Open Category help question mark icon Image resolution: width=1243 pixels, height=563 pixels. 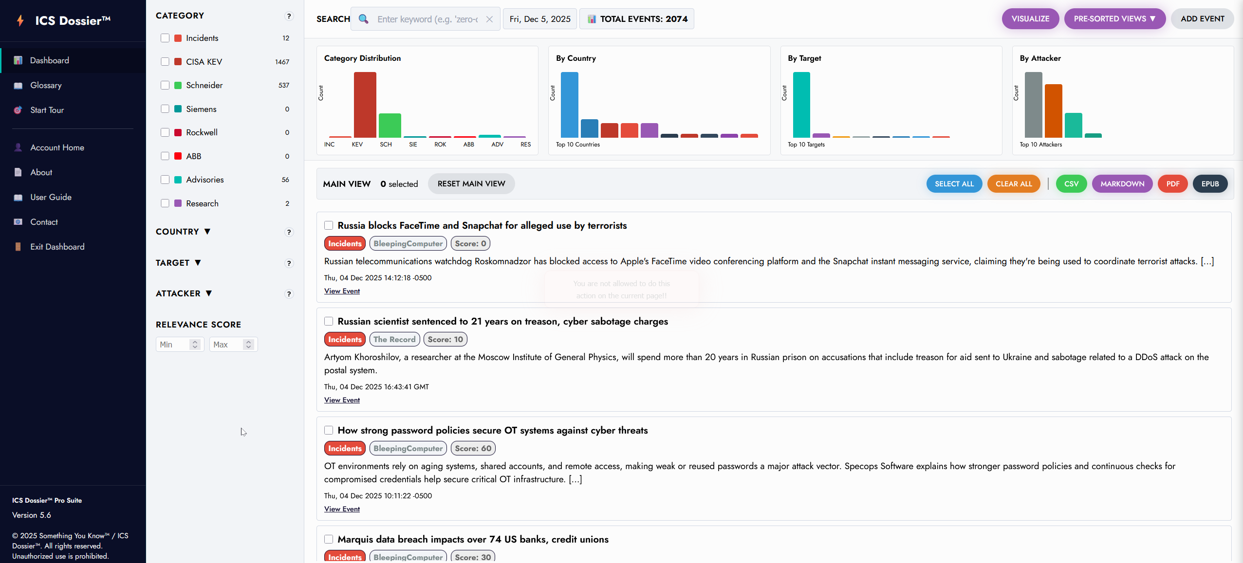tap(289, 16)
